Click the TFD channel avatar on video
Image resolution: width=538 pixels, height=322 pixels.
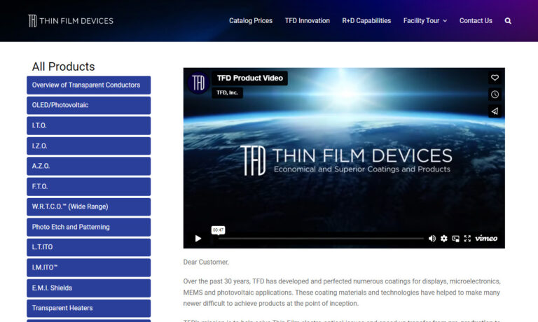(198, 83)
